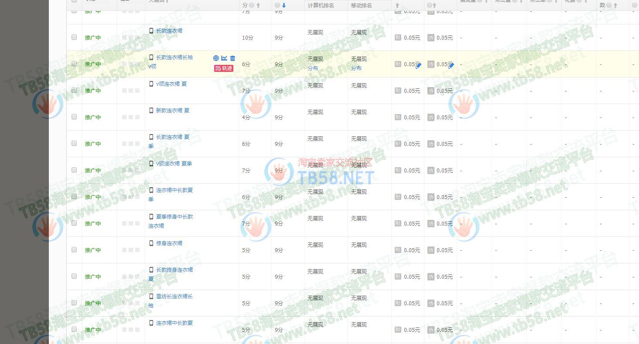
Task: Click the red 轨迹 button
Action: 224,68
